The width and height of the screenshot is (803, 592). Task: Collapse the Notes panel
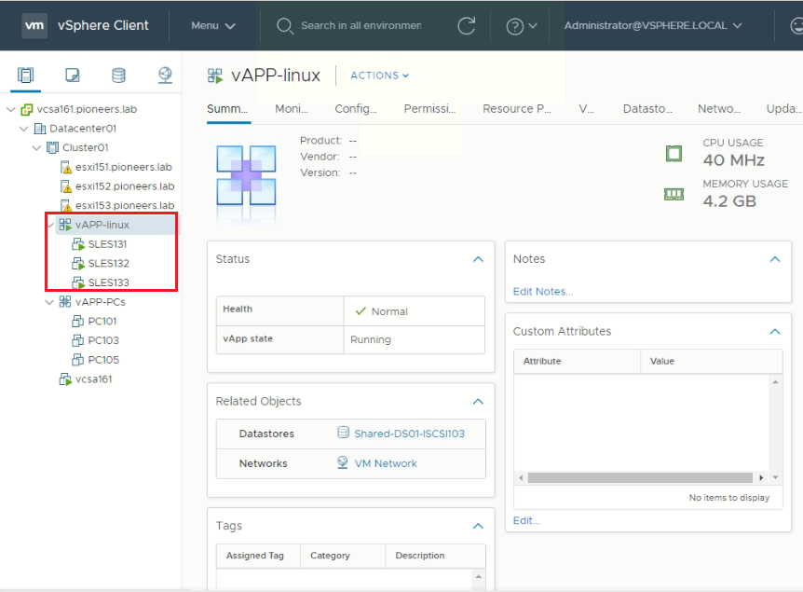[775, 259]
